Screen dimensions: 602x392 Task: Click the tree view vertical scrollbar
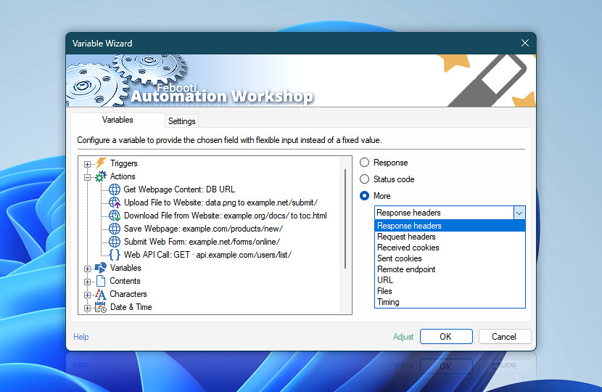click(x=345, y=219)
